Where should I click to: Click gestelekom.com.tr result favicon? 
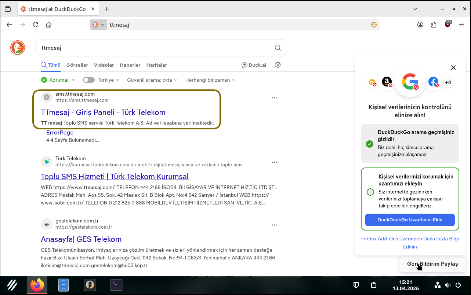click(x=47, y=224)
